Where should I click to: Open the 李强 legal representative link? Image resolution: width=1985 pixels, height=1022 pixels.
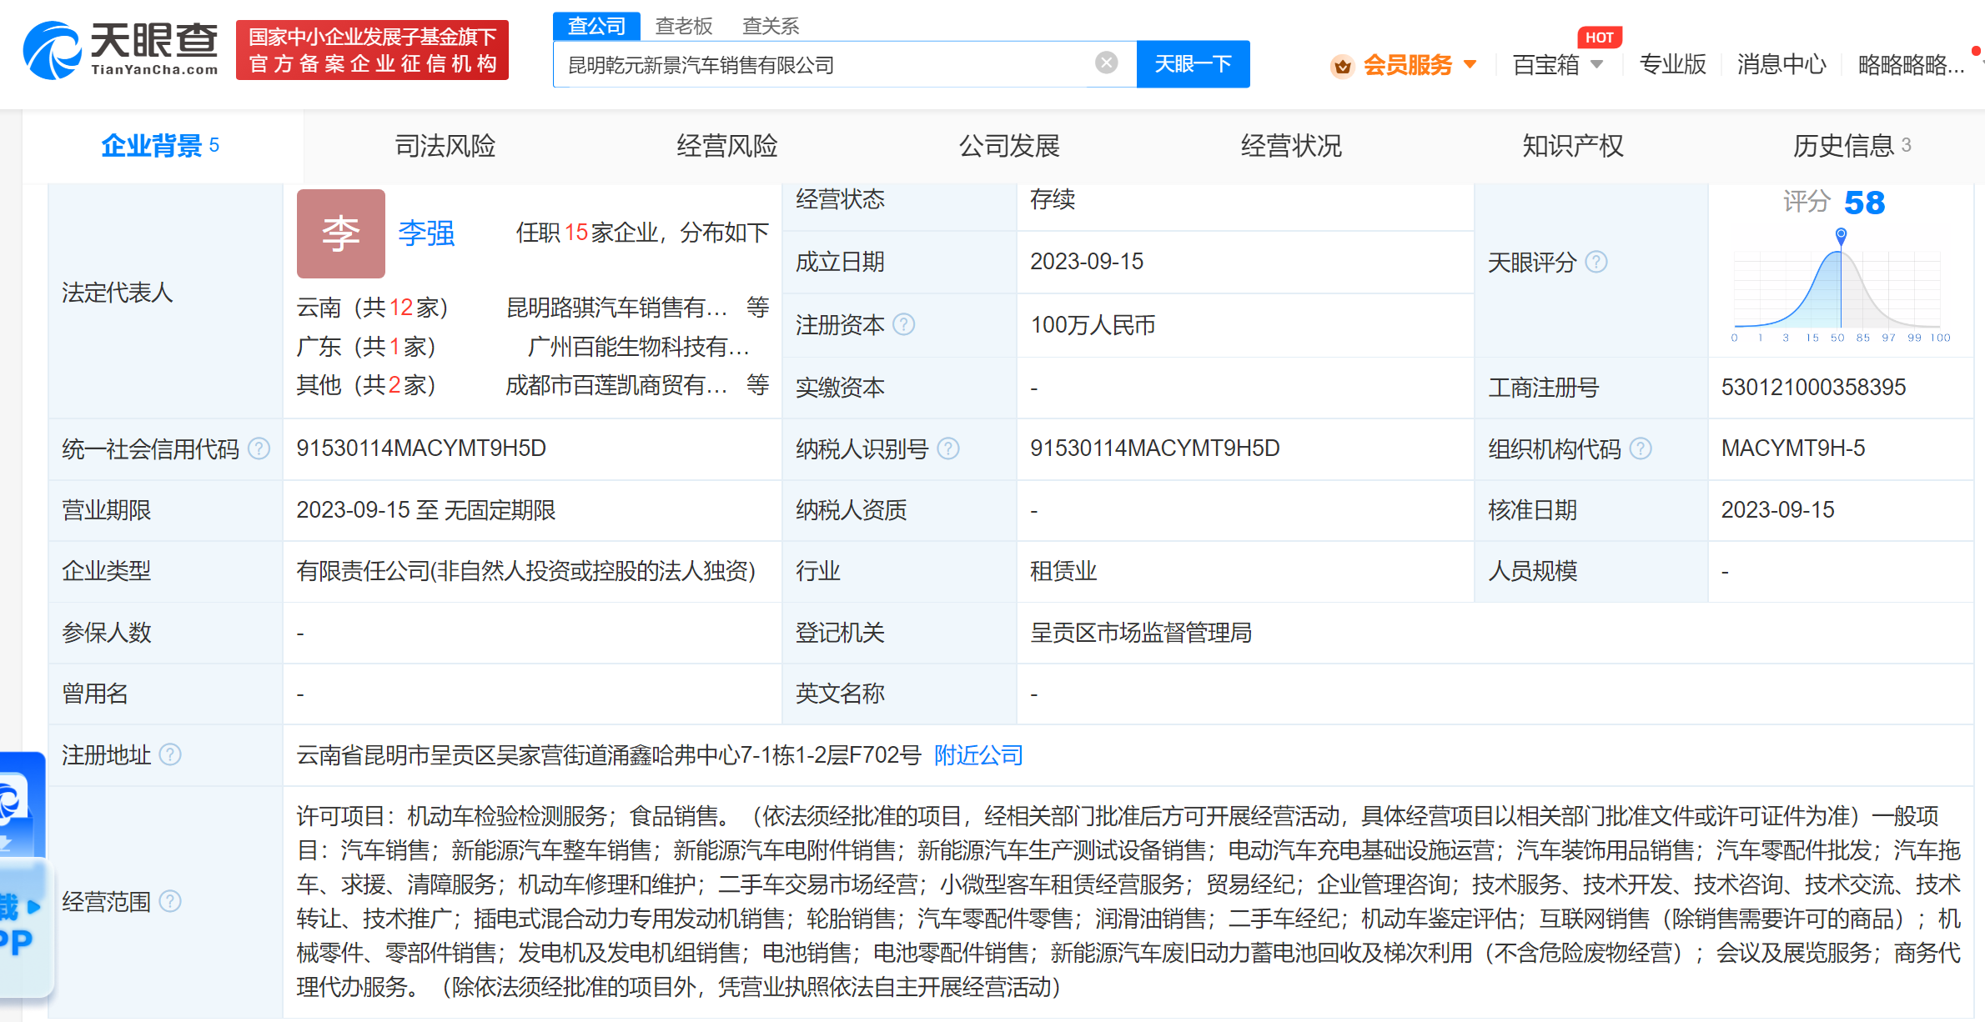[x=426, y=233]
